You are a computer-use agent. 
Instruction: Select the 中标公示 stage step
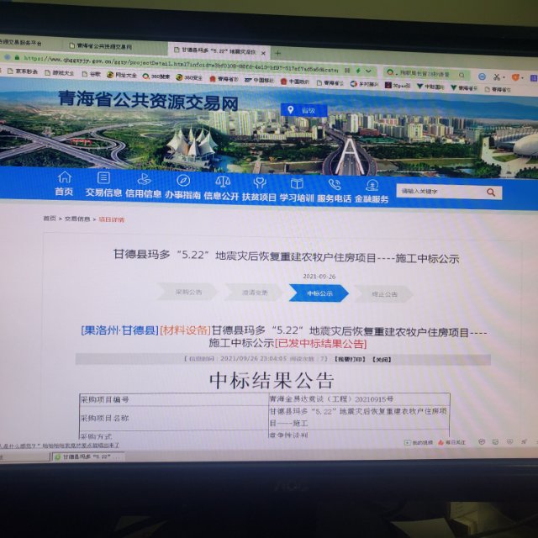click(319, 293)
